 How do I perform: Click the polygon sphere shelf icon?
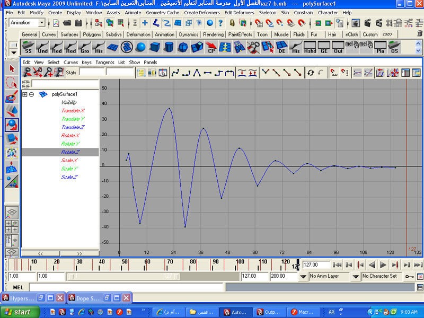[140, 47]
